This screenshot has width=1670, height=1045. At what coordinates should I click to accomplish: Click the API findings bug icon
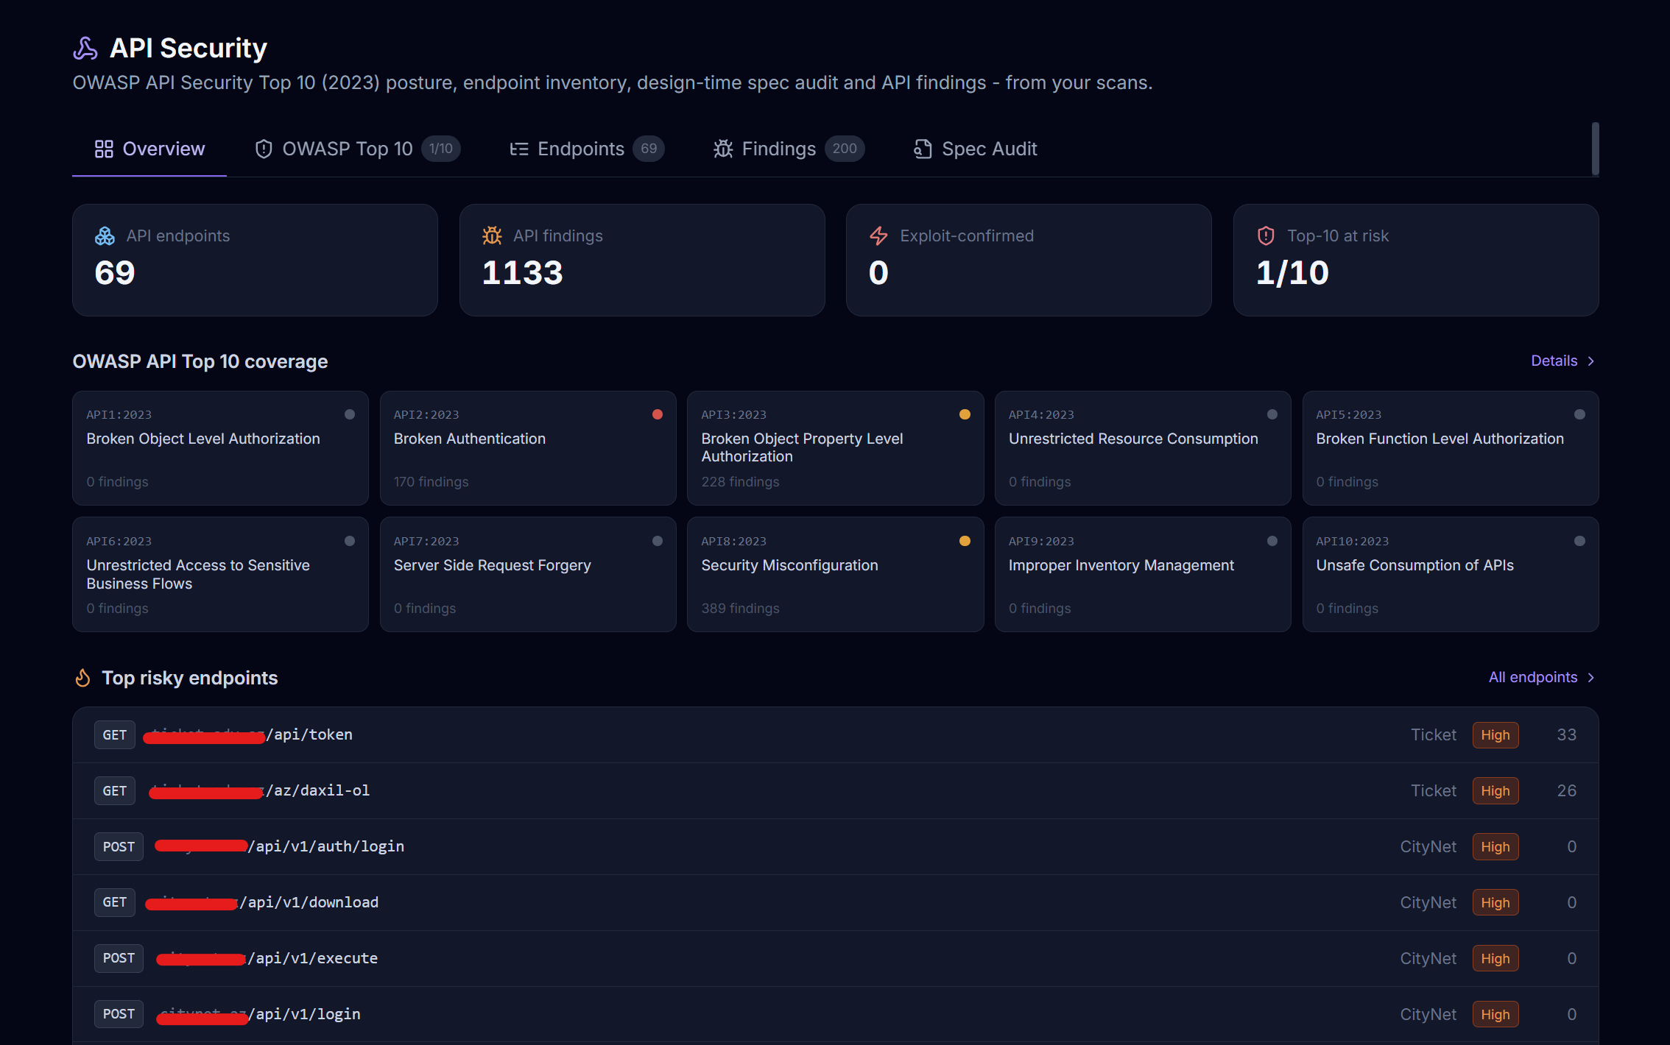pos(492,236)
